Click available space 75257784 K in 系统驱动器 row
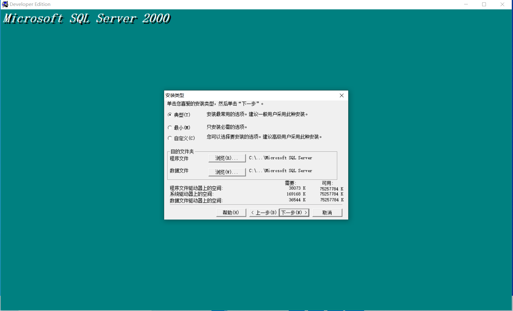This screenshot has width=513, height=311. (331, 194)
